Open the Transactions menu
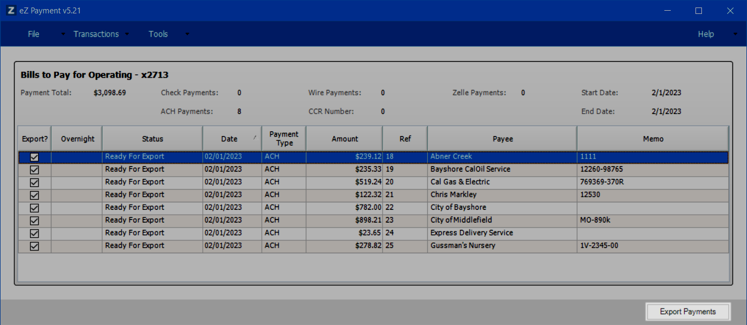 click(x=96, y=34)
